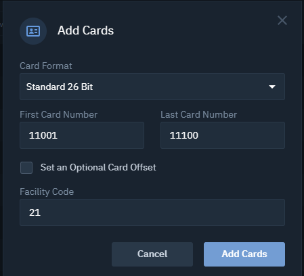The image size is (304, 276).
Task: Click the ID card icon in the header
Action: [x=33, y=31]
